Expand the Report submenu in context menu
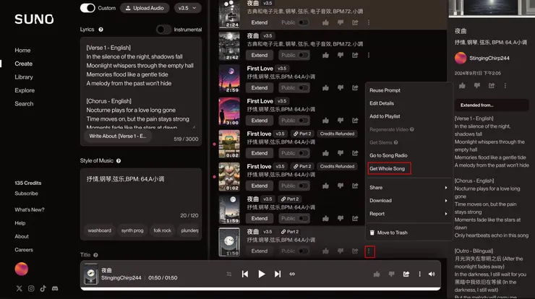Viewport: 535px width, 299px height. click(x=408, y=214)
